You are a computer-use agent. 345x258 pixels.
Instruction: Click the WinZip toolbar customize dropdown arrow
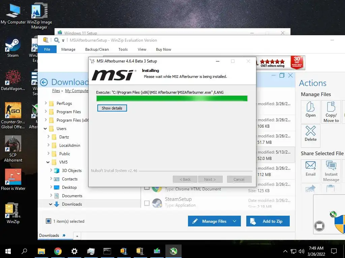[63, 40]
